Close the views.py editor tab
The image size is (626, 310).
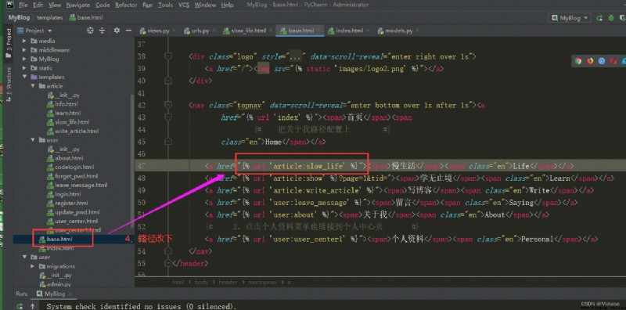click(x=174, y=31)
